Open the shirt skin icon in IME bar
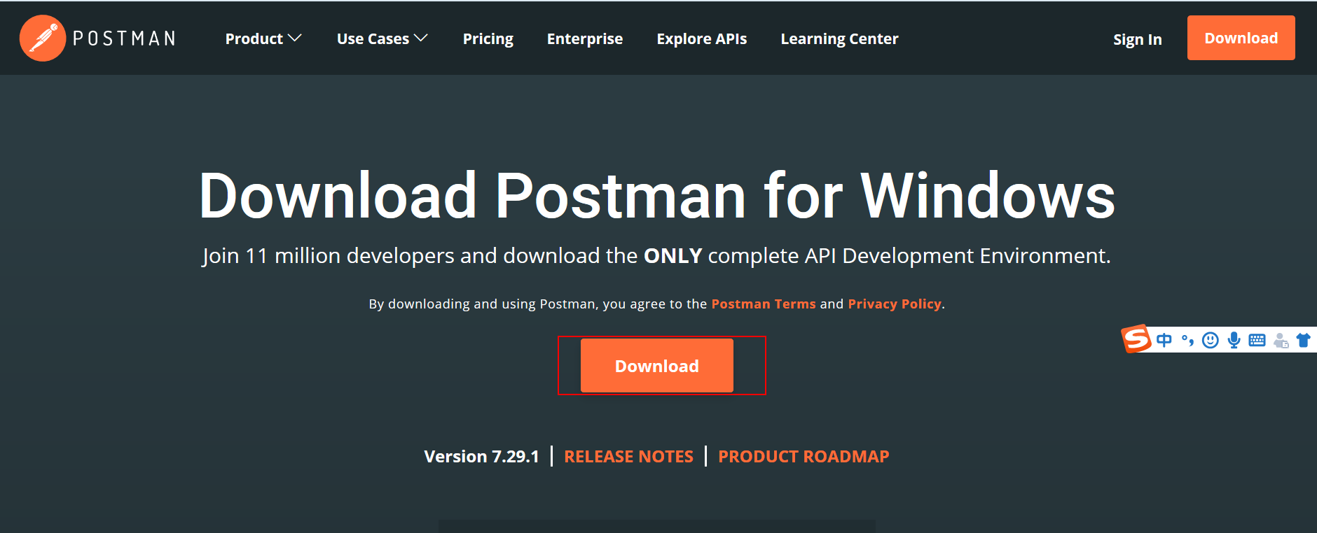 (1303, 341)
